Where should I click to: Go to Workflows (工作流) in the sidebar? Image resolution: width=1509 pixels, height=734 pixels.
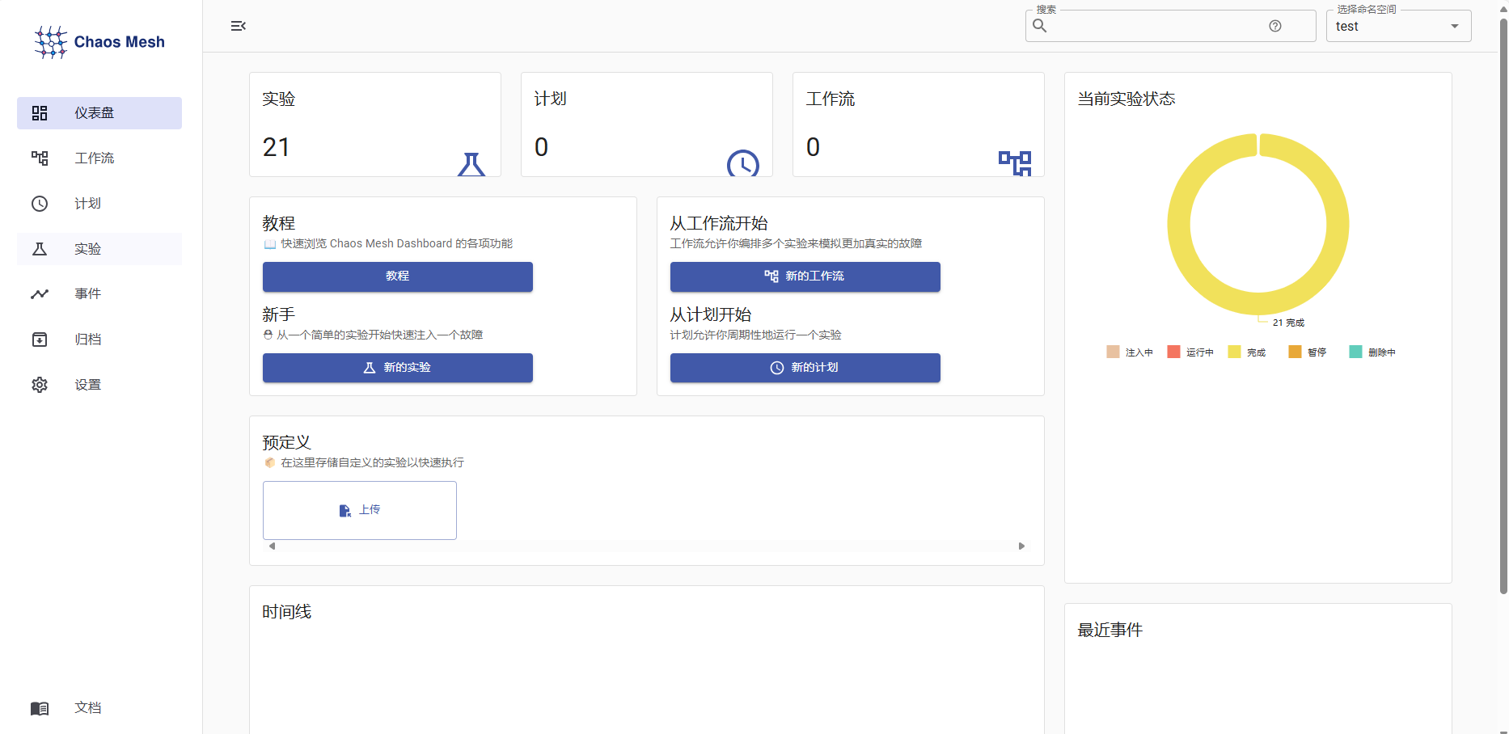[99, 158]
